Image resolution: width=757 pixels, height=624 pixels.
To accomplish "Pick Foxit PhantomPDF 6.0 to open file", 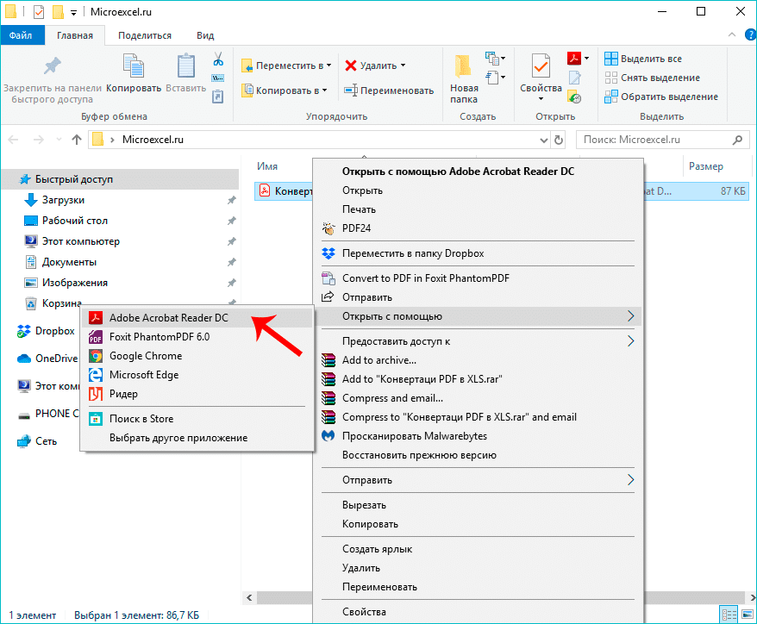I will [x=159, y=337].
